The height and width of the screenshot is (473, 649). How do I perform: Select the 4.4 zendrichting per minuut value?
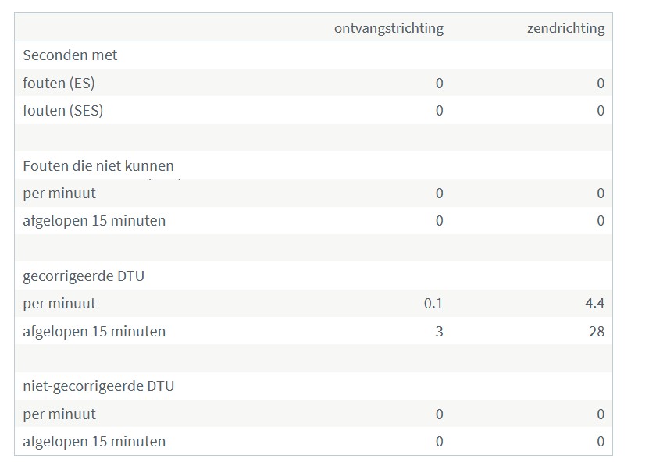tap(595, 304)
